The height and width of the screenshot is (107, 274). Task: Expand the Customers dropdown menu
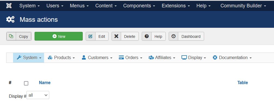pos(97,57)
